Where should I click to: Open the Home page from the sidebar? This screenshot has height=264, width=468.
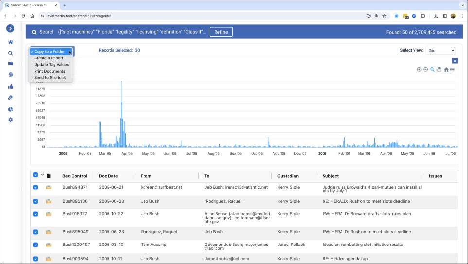pyautogui.click(x=10, y=42)
